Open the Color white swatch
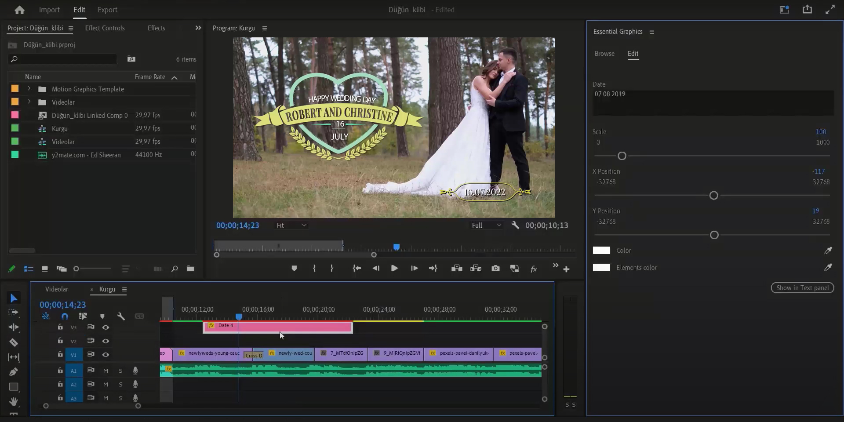The height and width of the screenshot is (422, 844). (601, 251)
